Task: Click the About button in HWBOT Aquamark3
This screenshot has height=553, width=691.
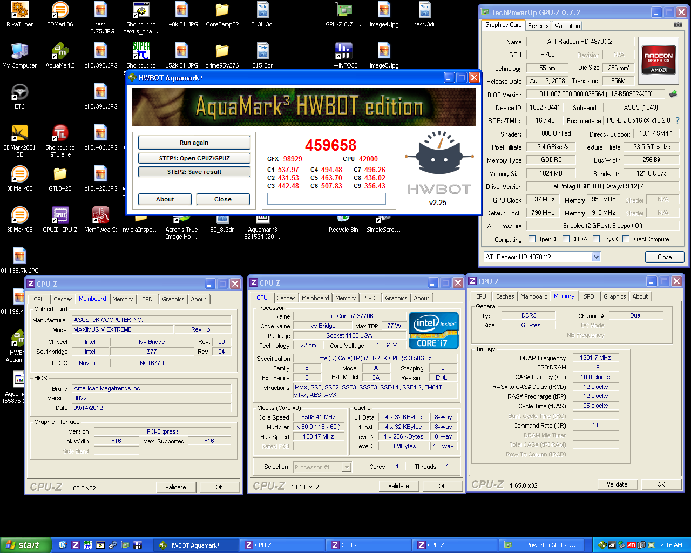Action: click(165, 199)
